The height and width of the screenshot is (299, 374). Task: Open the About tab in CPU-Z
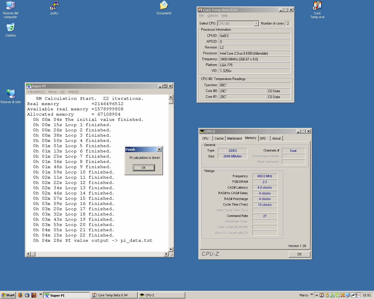coord(276,138)
